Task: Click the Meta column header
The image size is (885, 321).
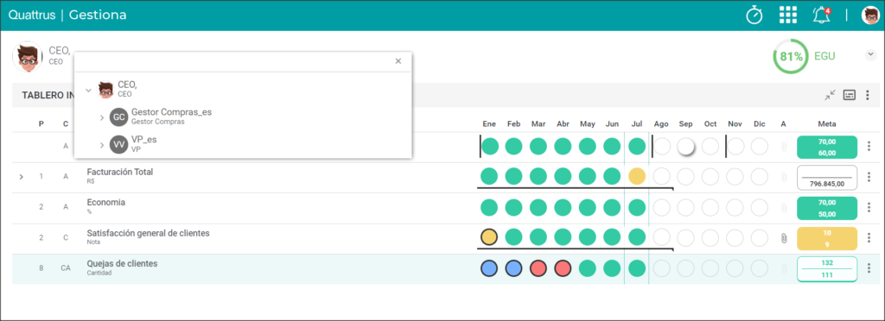Action: [x=827, y=124]
